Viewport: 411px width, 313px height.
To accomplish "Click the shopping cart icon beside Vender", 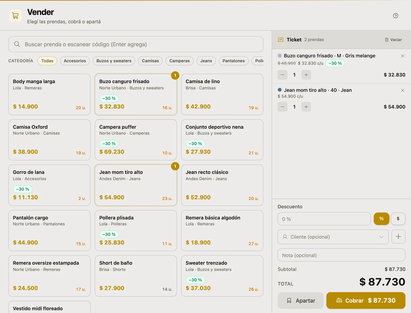I will coord(15,16).
